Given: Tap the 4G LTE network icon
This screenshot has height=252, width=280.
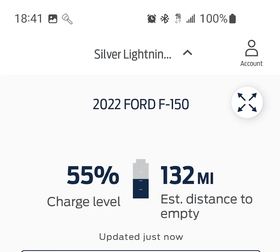Looking at the screenshot, I should point(178,19).
